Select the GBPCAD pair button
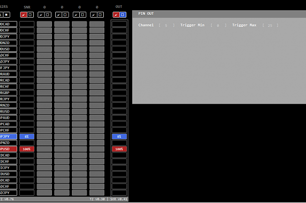The width and height of the screenshot is (306, 203). (8, 124)
